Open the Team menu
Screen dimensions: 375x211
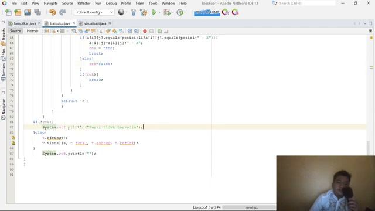(139, 4)
